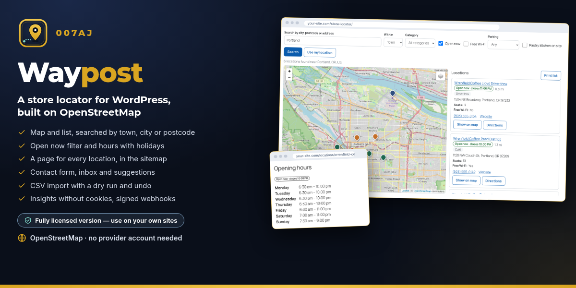Screen dimensions: 576x288
Task: Click the blue Search button
Action: click(293, 52)
